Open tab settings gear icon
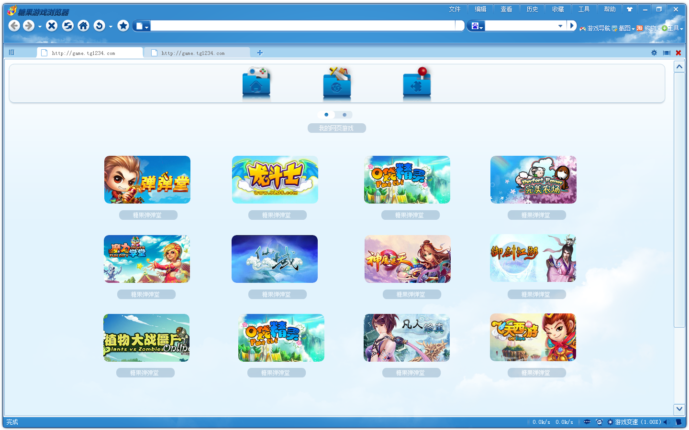 click(654, 53)
